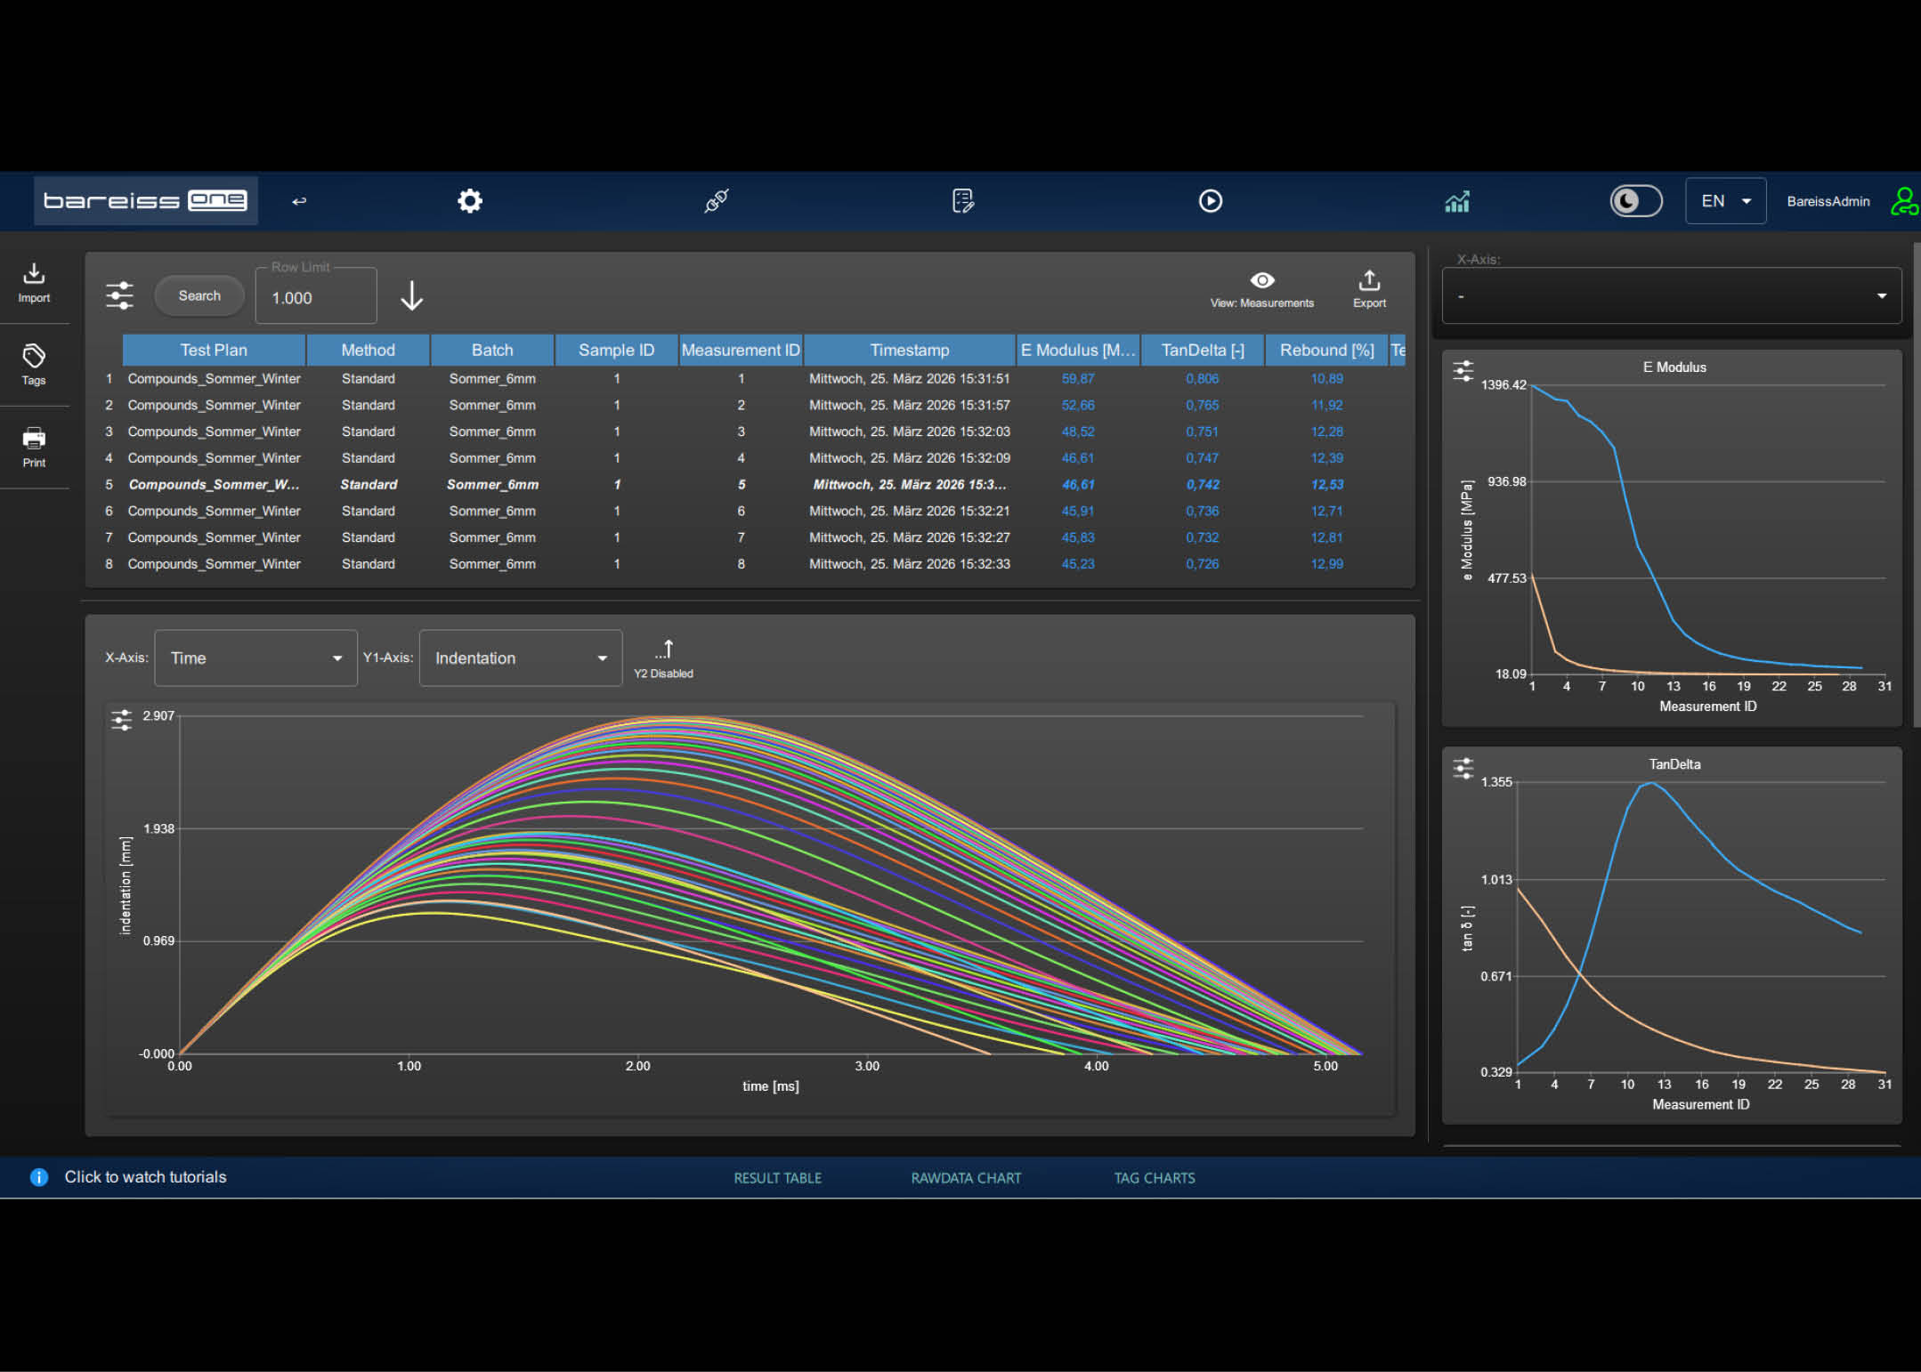Click the Row Limit input field
Screen dimensions: 1921x1372
coord(316,297)
